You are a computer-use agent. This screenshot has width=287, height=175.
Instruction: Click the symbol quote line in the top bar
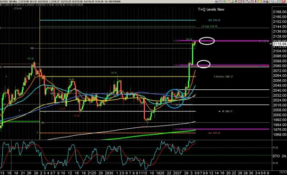click(x=61, y=1)
